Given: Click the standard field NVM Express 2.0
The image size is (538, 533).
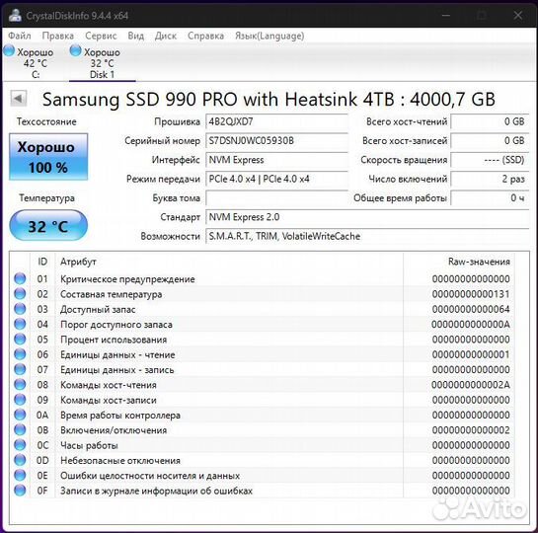Looking at the screenshot, I should coord(367,217).
